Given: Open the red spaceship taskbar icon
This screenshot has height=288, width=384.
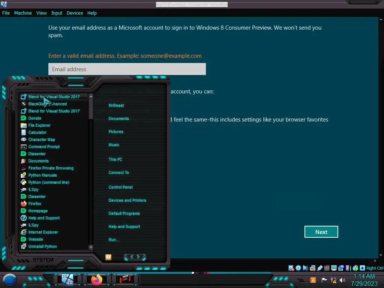Looking at the screenshot, I should pyautogui.click(x=125, y=279).
